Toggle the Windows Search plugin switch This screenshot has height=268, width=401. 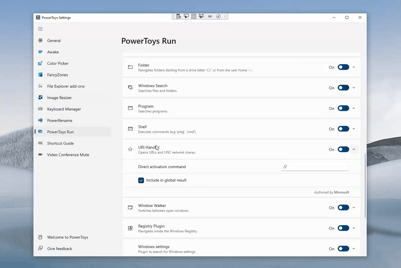click(x=343, y=88)
